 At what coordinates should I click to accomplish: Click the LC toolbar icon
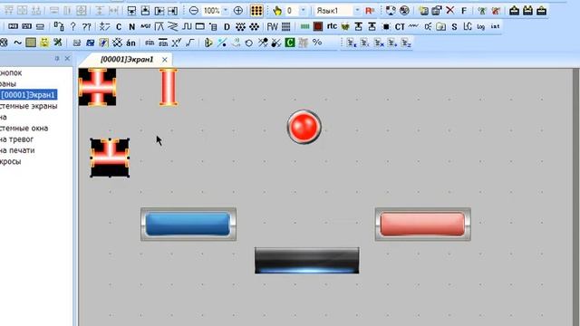468,26
